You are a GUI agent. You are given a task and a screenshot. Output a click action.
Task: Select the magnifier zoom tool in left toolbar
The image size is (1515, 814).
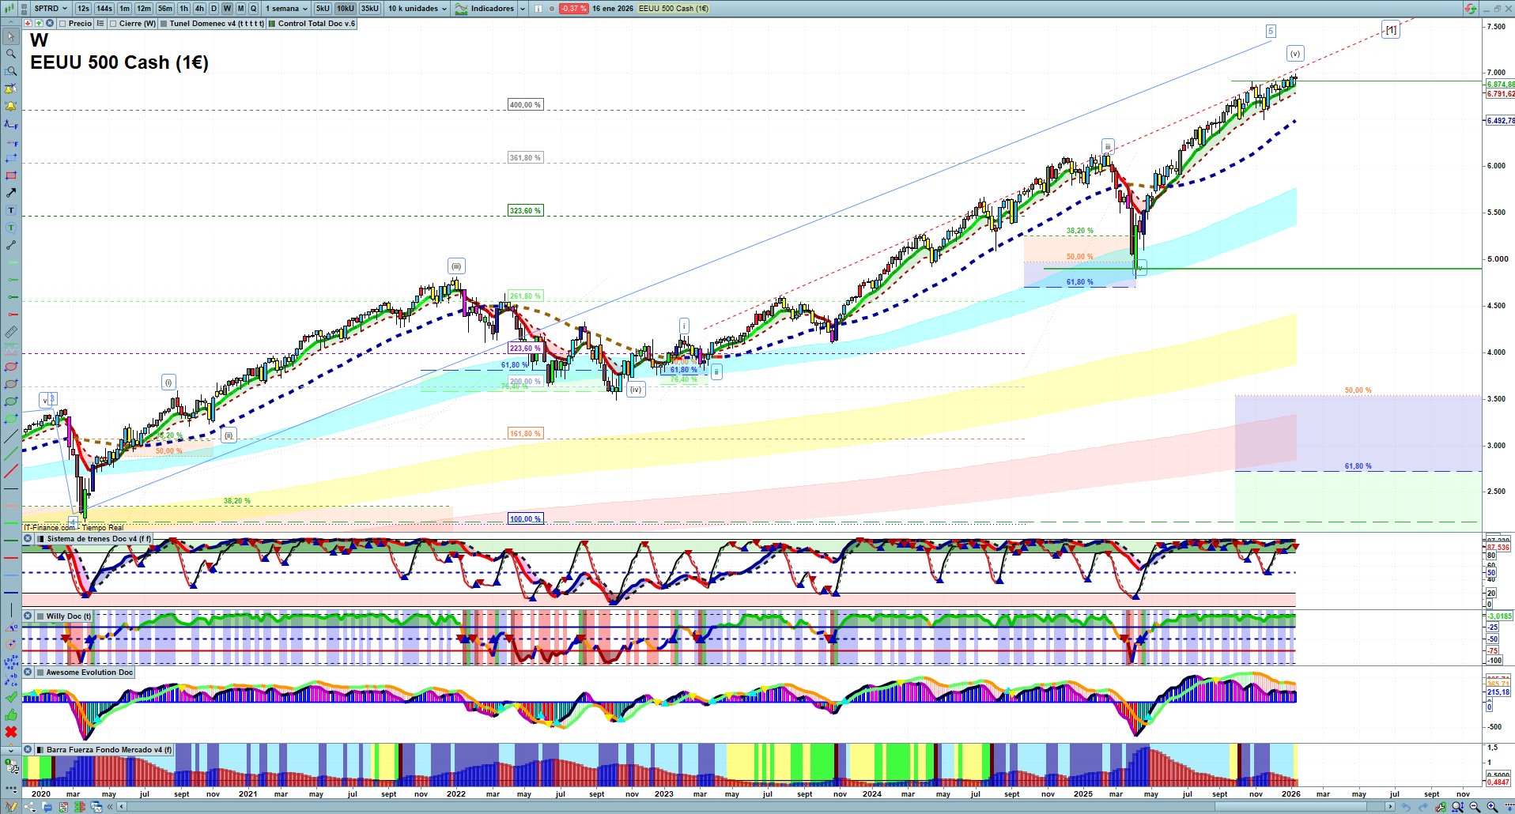pyautogui.click(x=11, y=54)
